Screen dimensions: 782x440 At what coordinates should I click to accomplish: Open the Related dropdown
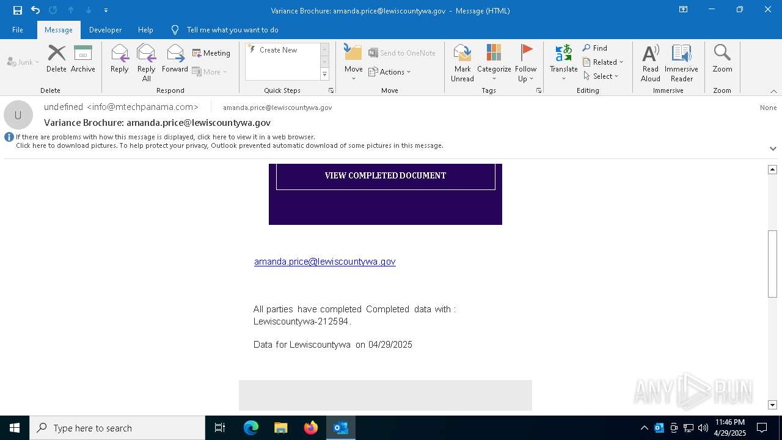coord(603,62)
